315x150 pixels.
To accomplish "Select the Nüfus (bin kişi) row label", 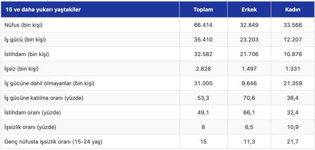I will click(24, 25).
